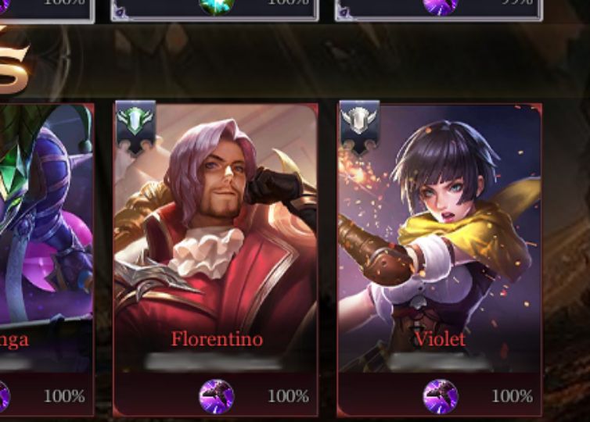Click the 100% value on Florentino's card
Screen dimensions: 590x422
point(288,396)
